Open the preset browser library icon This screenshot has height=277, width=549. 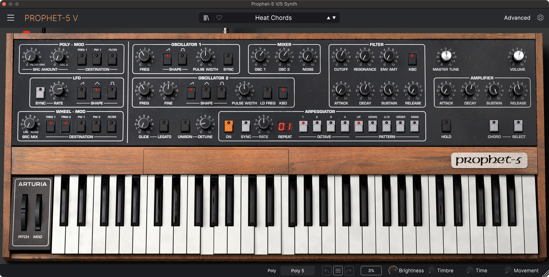[x=206, y=18]
